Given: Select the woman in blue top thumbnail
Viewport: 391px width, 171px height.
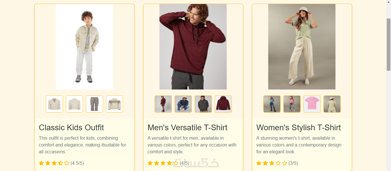Looking at the screenshot, I should click(272, 104).
